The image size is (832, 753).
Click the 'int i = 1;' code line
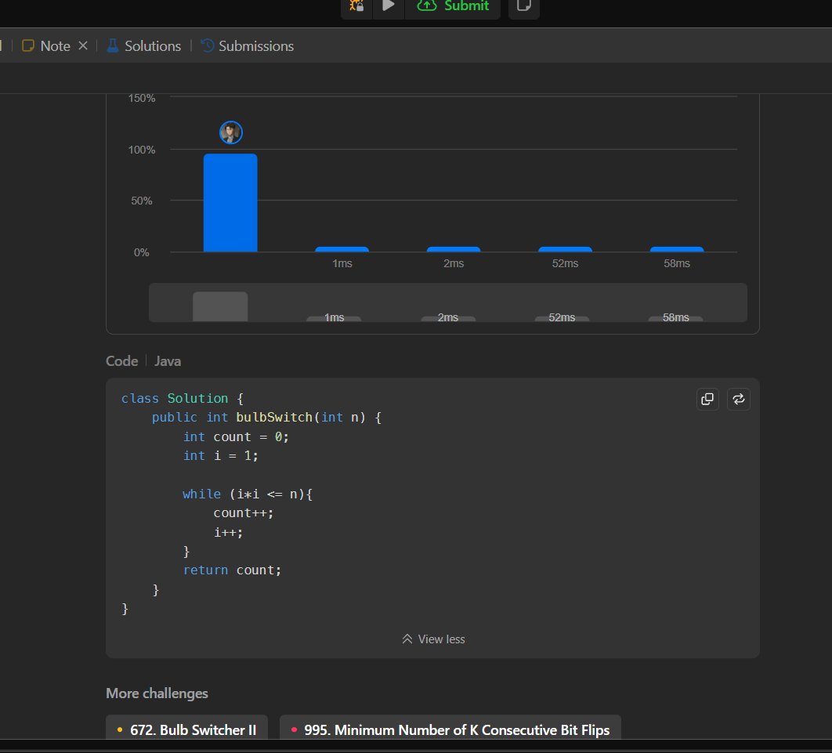pos(220,456)
